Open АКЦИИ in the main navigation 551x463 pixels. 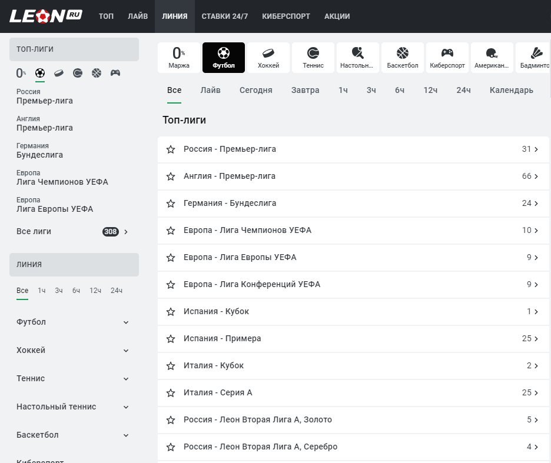coord(337,16)
